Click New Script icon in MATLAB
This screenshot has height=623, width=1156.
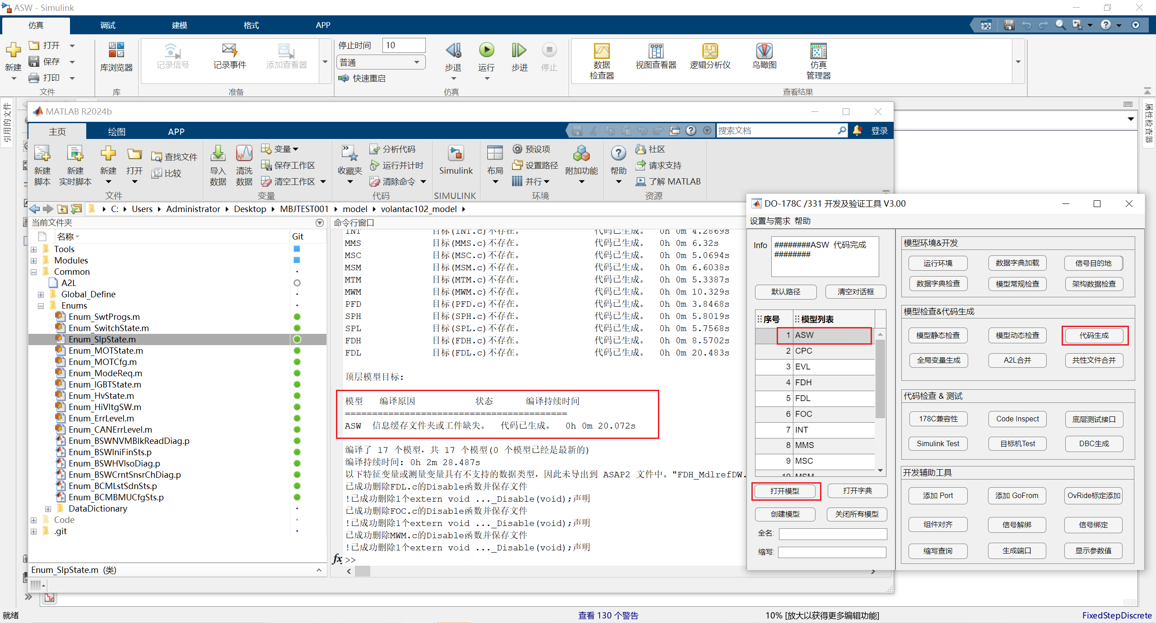pos(42,154)
